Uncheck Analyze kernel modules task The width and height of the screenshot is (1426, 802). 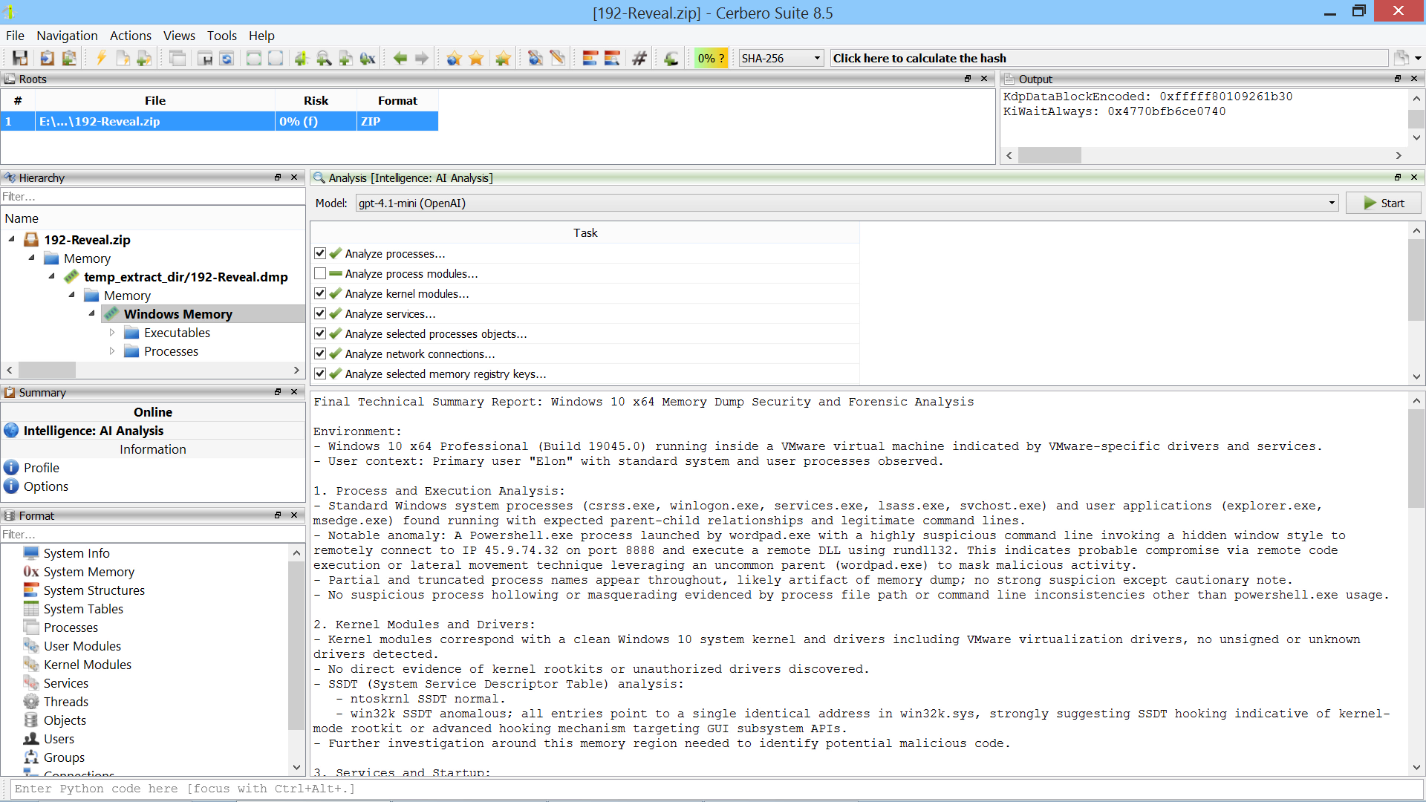pyautogui.click(x=320, y=293)
